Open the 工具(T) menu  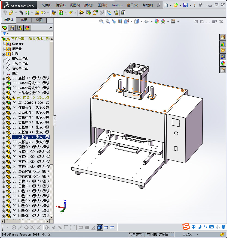click(102, 5)
